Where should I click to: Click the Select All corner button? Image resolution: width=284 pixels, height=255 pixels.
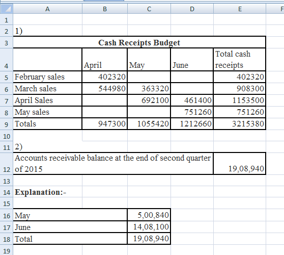point(7,9)
